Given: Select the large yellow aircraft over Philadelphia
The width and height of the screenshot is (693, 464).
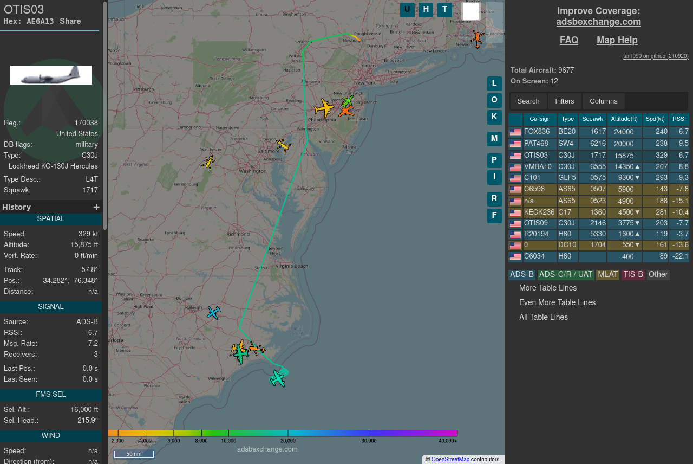Looking at the screenshot, I should pyautogui.click(x=324, y=108).
